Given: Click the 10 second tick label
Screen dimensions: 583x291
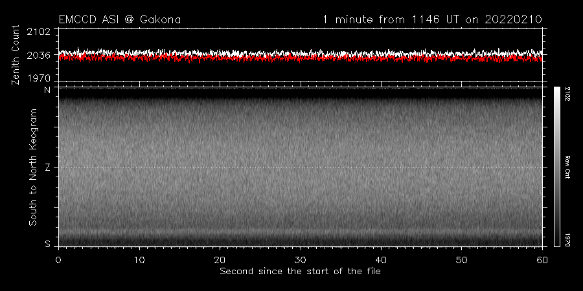Looking at the screenshot, I should click(139, 259).
